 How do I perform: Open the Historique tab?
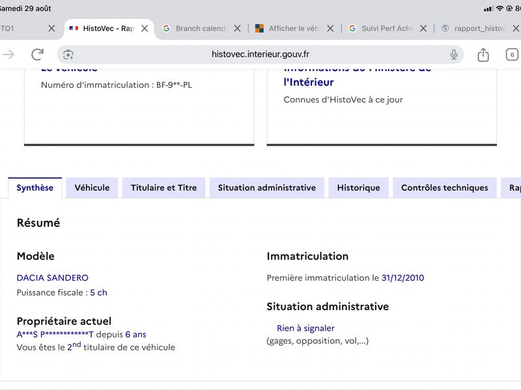[x=359, y=188]
